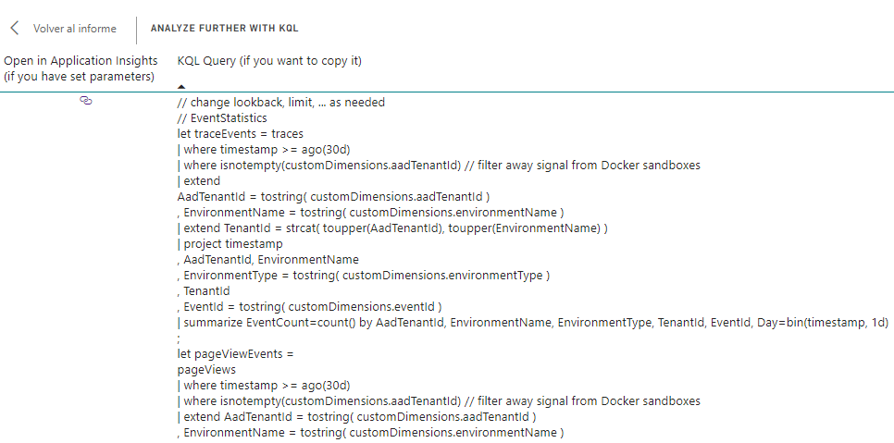Click the "| extend AadTenantId = tostring" line

click(356, 417)
